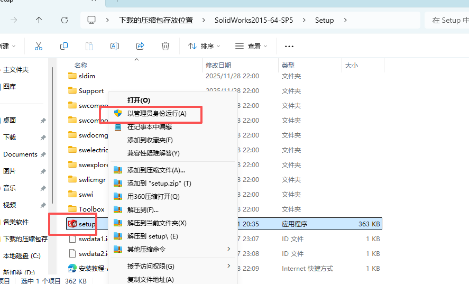Sort by 大小 column header
The image size is (469, 284).
352,65
